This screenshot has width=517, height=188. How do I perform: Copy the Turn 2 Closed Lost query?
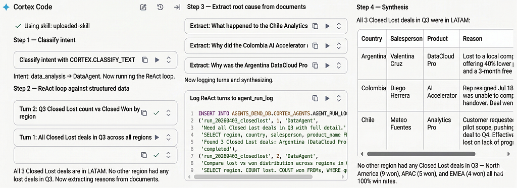click(144, 113)
